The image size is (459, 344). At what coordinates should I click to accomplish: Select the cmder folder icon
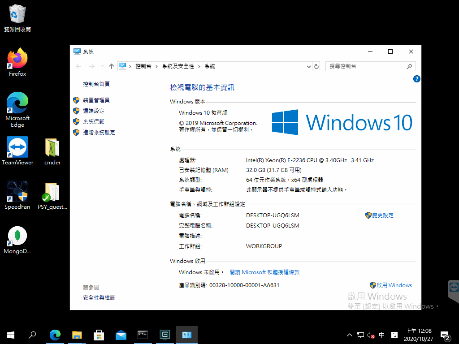(x=52, y=151)
